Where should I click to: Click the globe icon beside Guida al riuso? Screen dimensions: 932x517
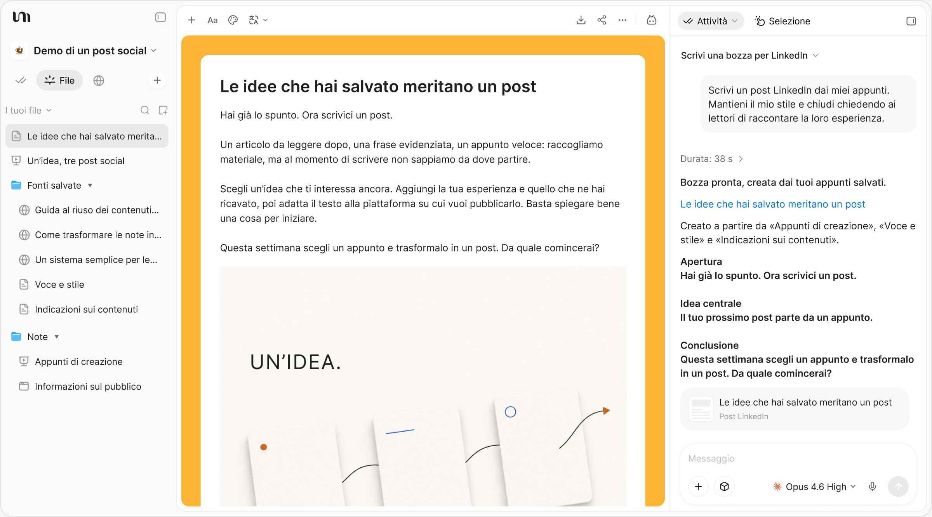[24, 210]
